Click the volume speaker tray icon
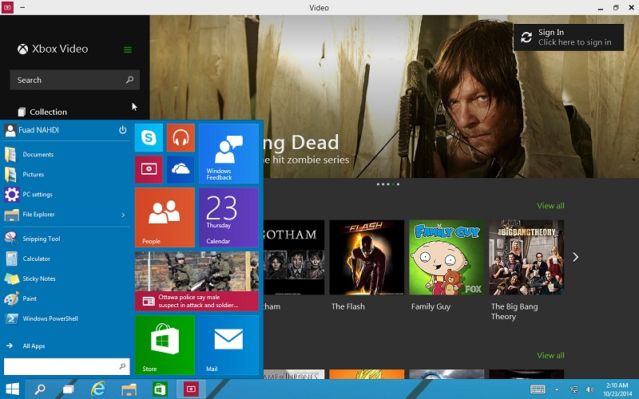Image resolution: width=639 pixels, height=399 pixels. [x=589, y=389]
